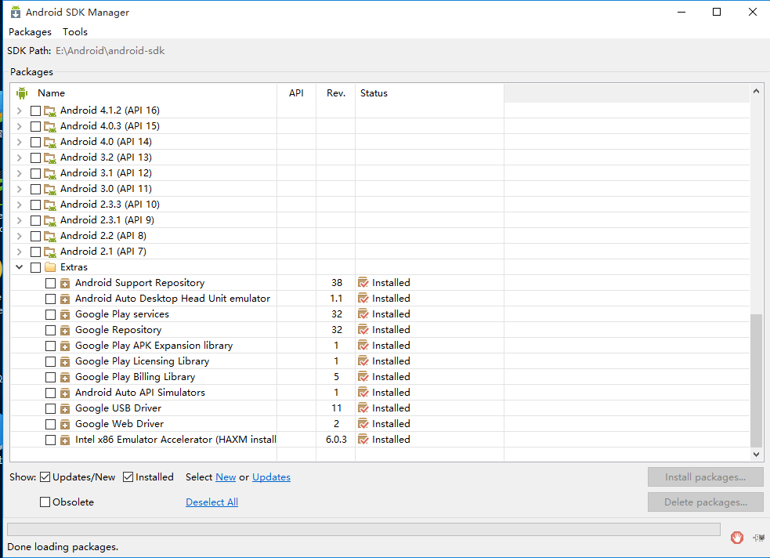This screenshot has height=558, width=770.
Task: Click the package list scrollbar thumb
Action: (x=756, y=380)
